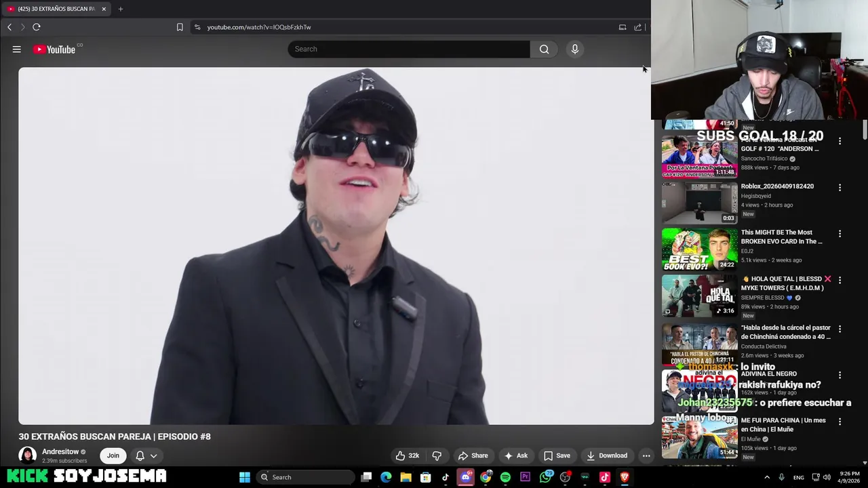
Task: Open the BROKEN EVO CARD video thumbnail
Action: pyautogui.click(x=699, y=249)
